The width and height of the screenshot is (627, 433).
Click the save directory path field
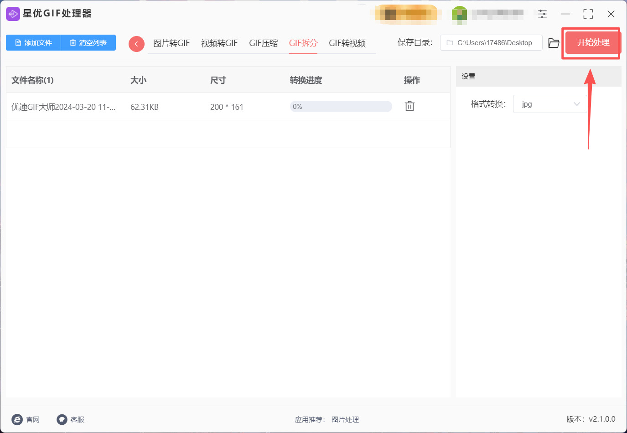click(x=491, y=42)
